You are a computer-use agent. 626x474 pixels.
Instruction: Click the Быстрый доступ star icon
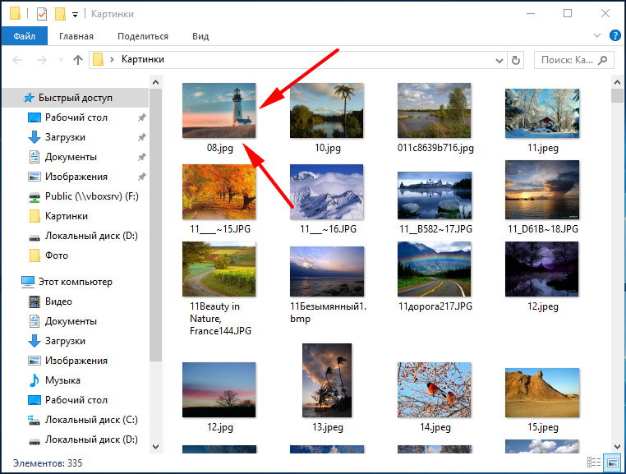coord(29,98)
